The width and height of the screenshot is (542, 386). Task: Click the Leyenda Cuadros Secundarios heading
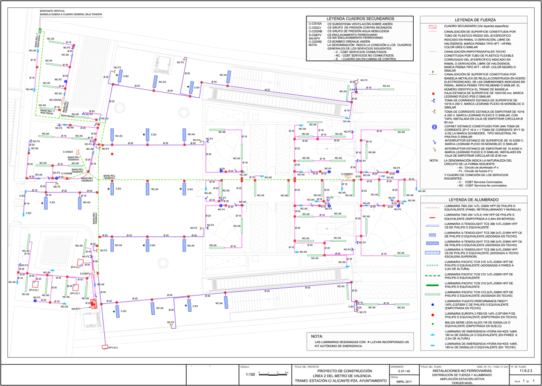pyautogui.click(x=353, y=19)
